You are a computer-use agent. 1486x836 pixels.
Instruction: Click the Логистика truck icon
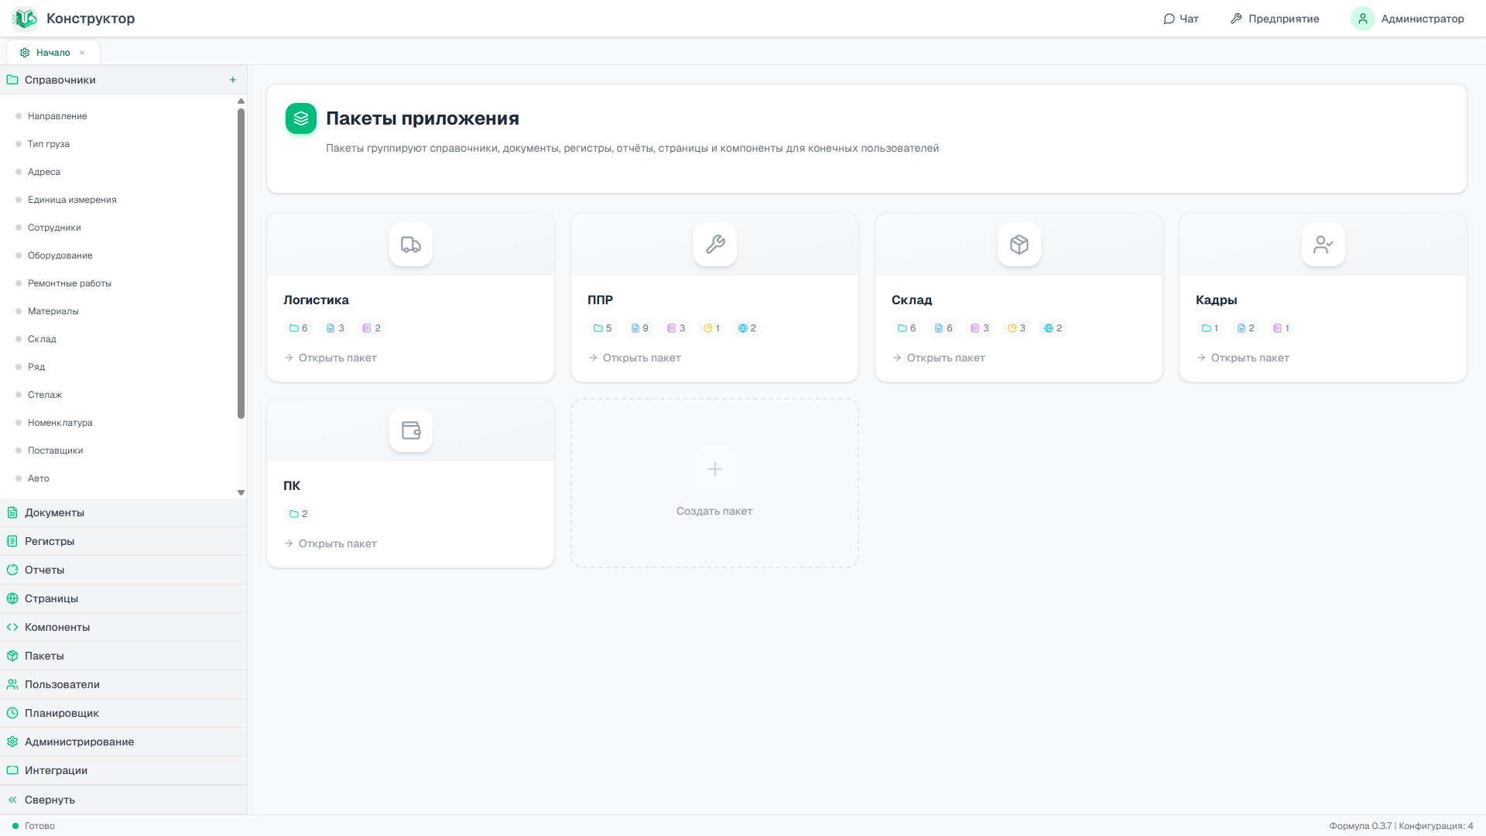click(411, 245)
